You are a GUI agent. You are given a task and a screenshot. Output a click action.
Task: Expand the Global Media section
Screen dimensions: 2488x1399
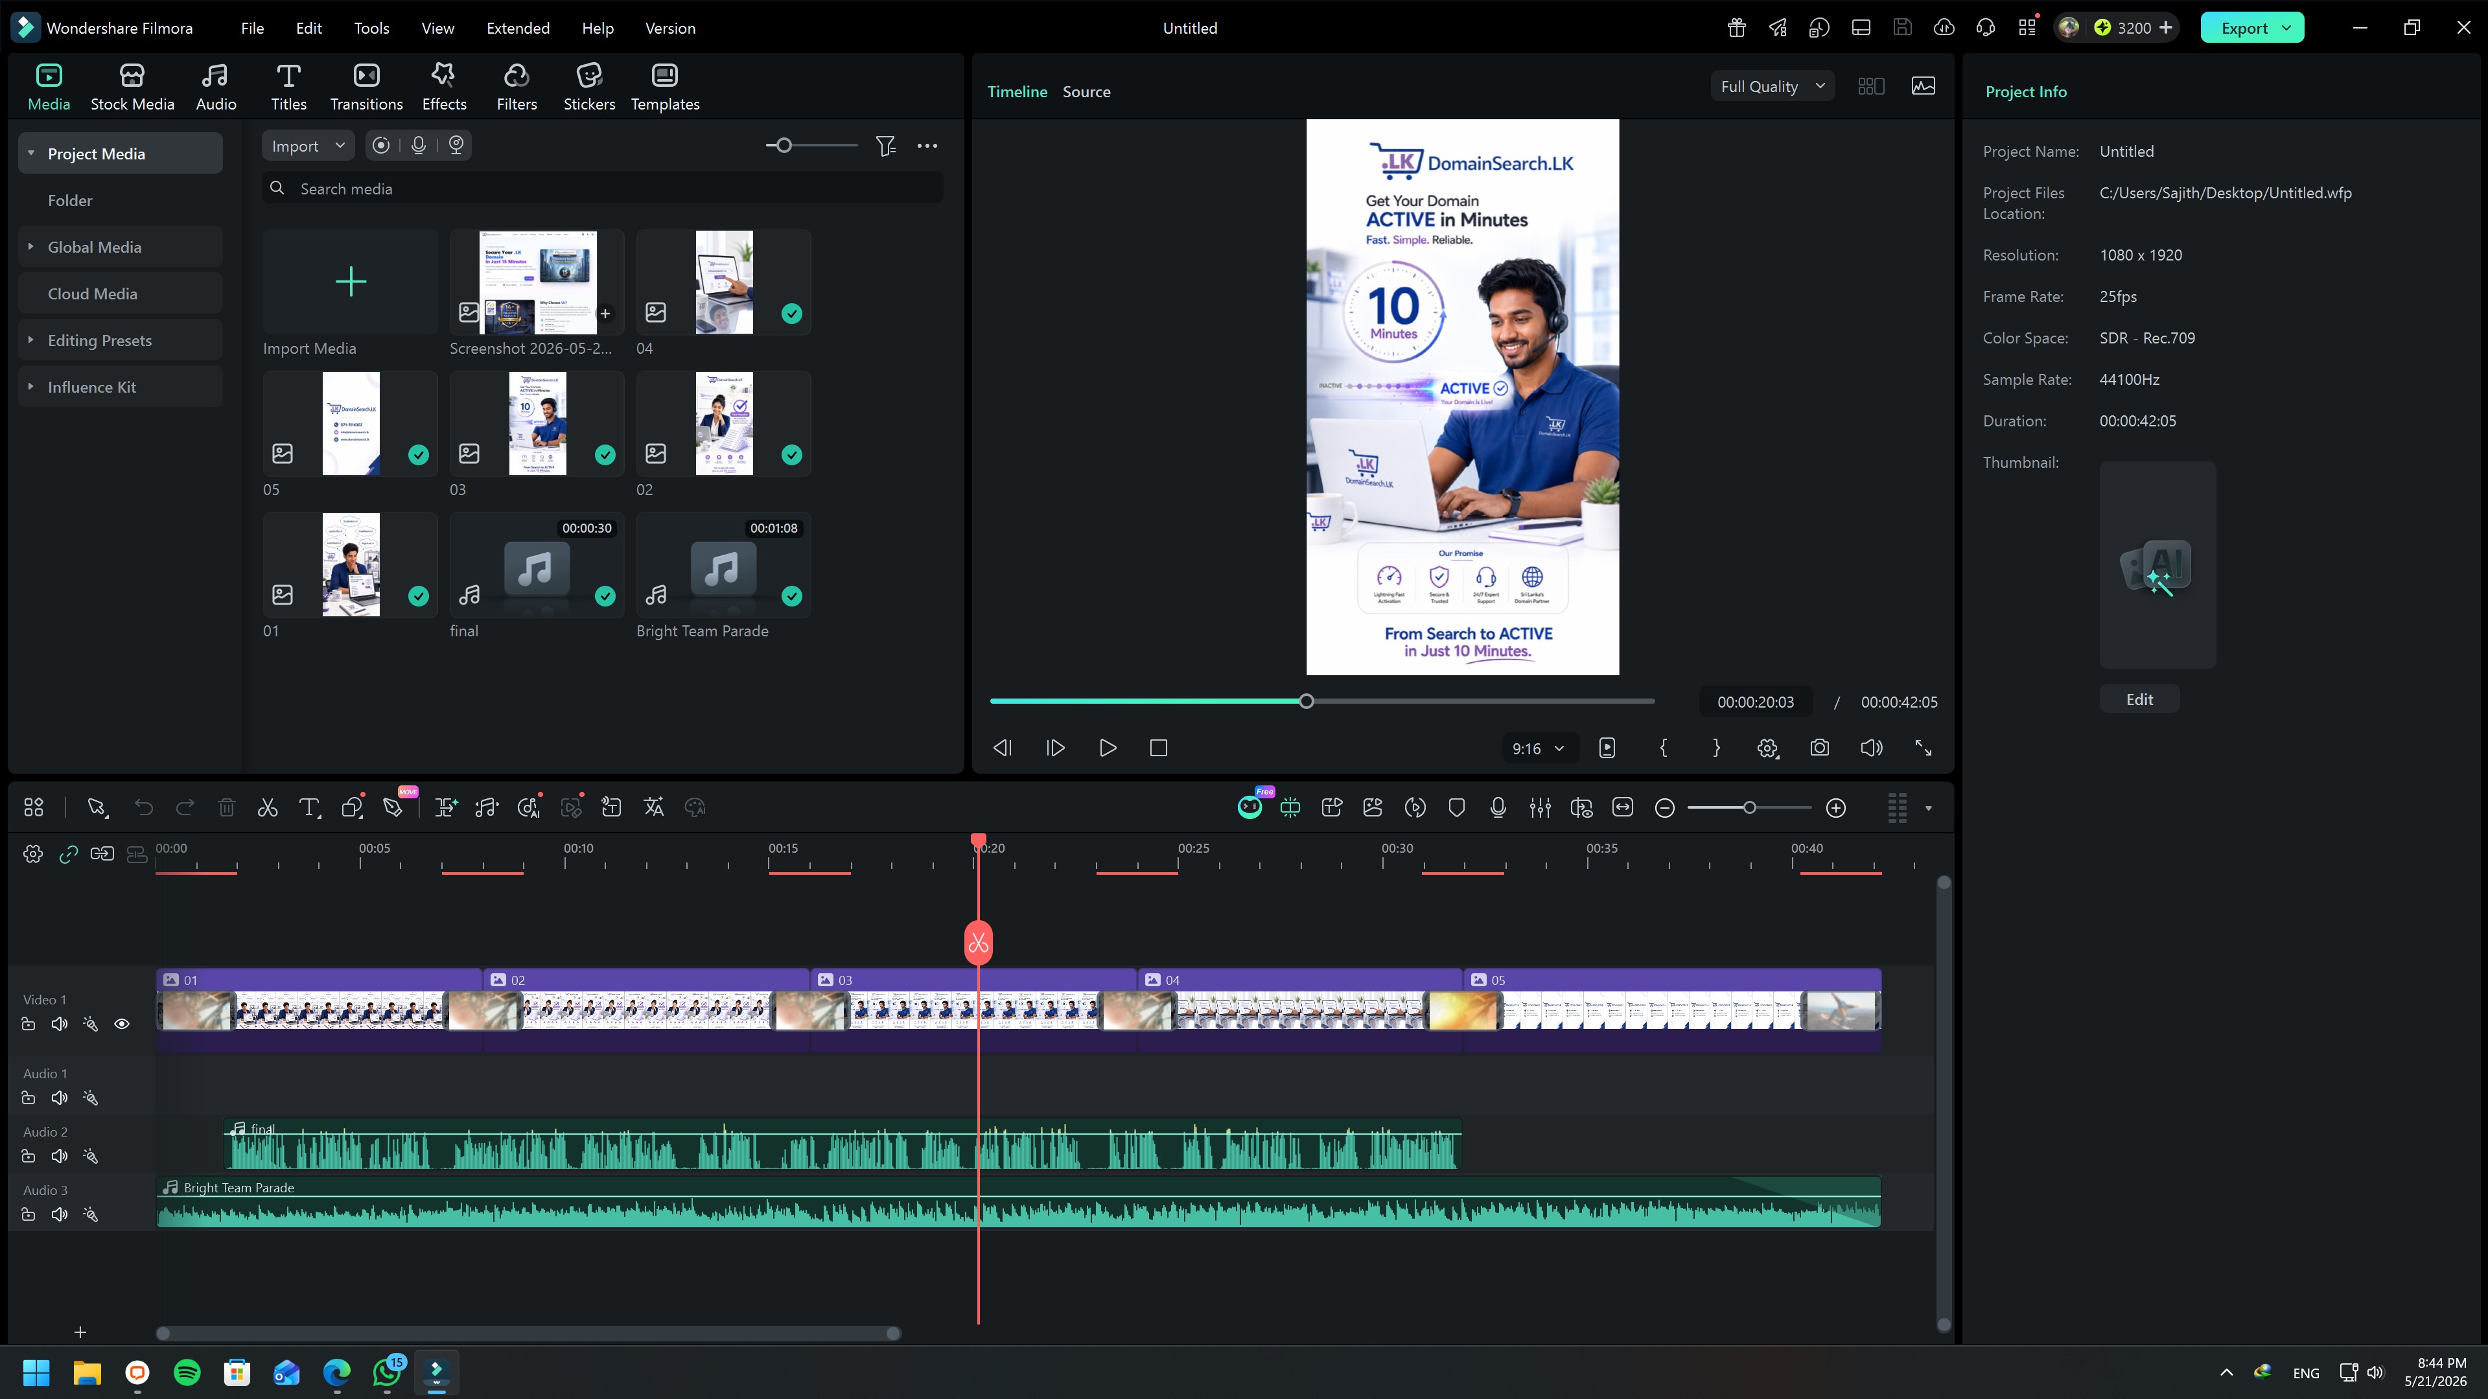pyautogui.click(x=31, y=247)
